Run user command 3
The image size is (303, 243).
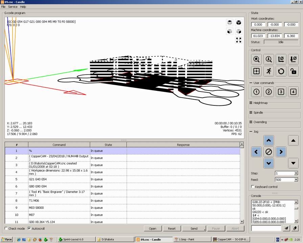(281, 92)
